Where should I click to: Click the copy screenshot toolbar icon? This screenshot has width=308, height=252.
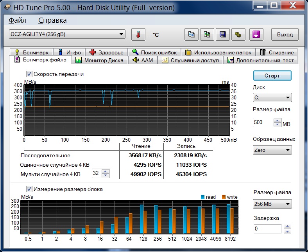tap(207, 34)
